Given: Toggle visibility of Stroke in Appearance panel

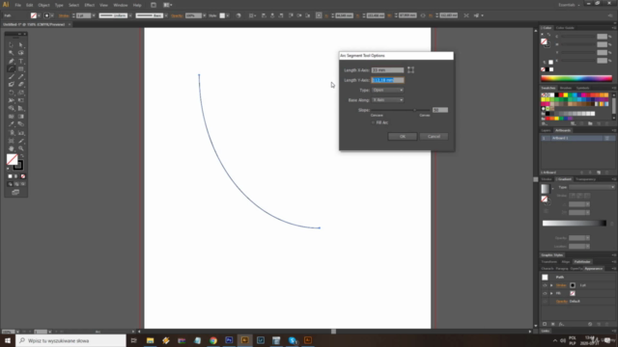Looking at the screenshot, I should (545, 285).
